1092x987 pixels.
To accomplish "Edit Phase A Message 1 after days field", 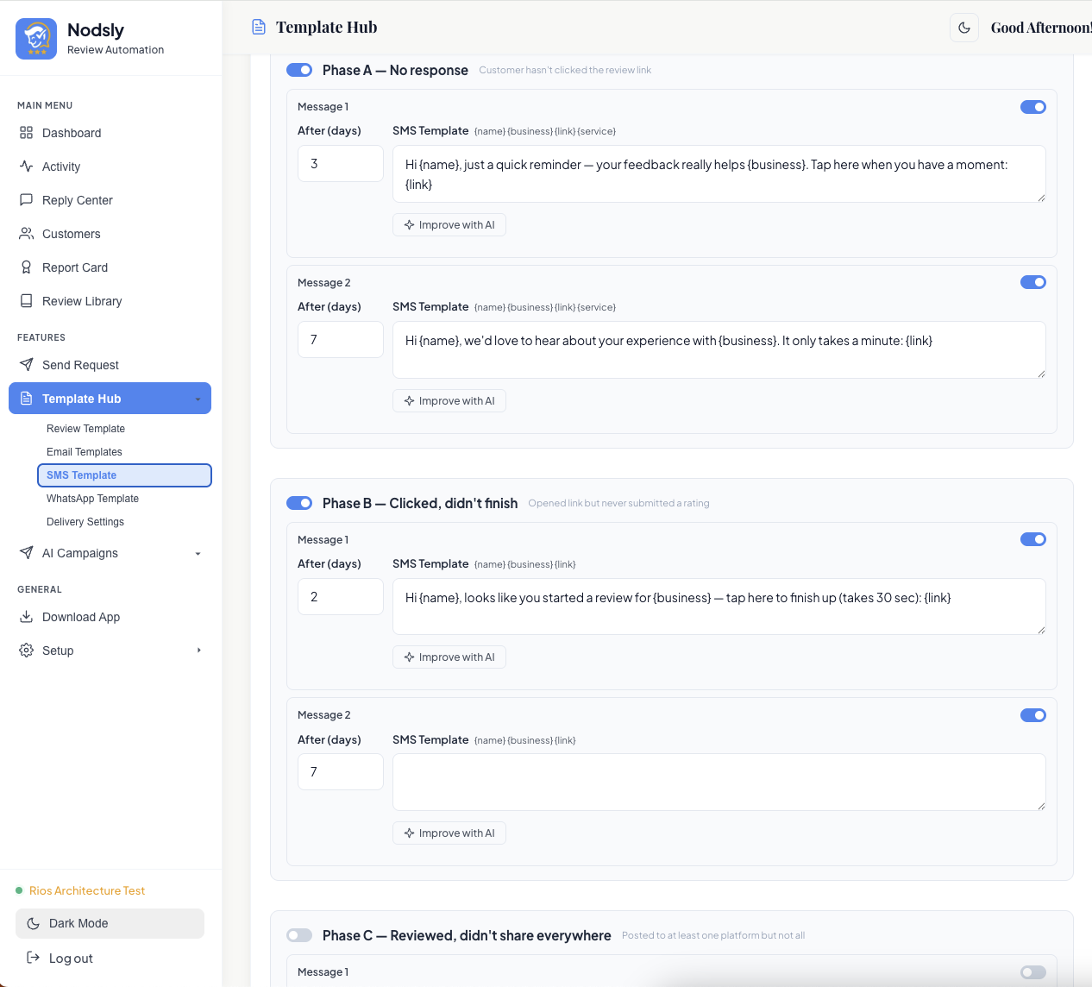I will coord(341,163).
